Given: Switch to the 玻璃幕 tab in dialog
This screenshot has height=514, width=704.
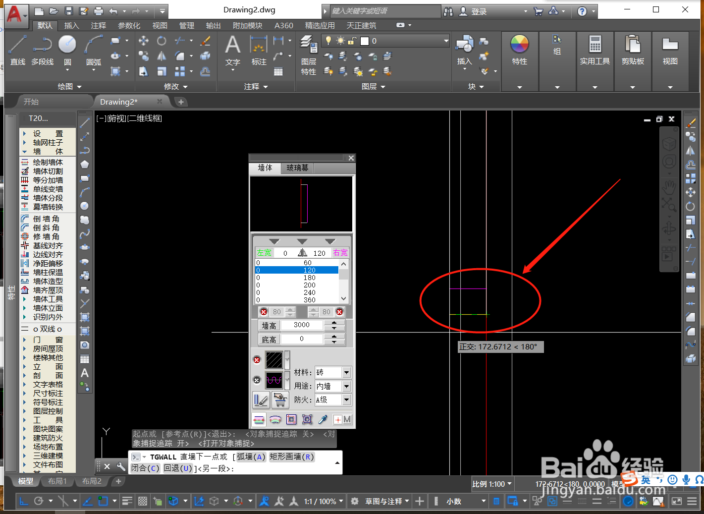Looking at the screenshot, I should coord(297,168).
